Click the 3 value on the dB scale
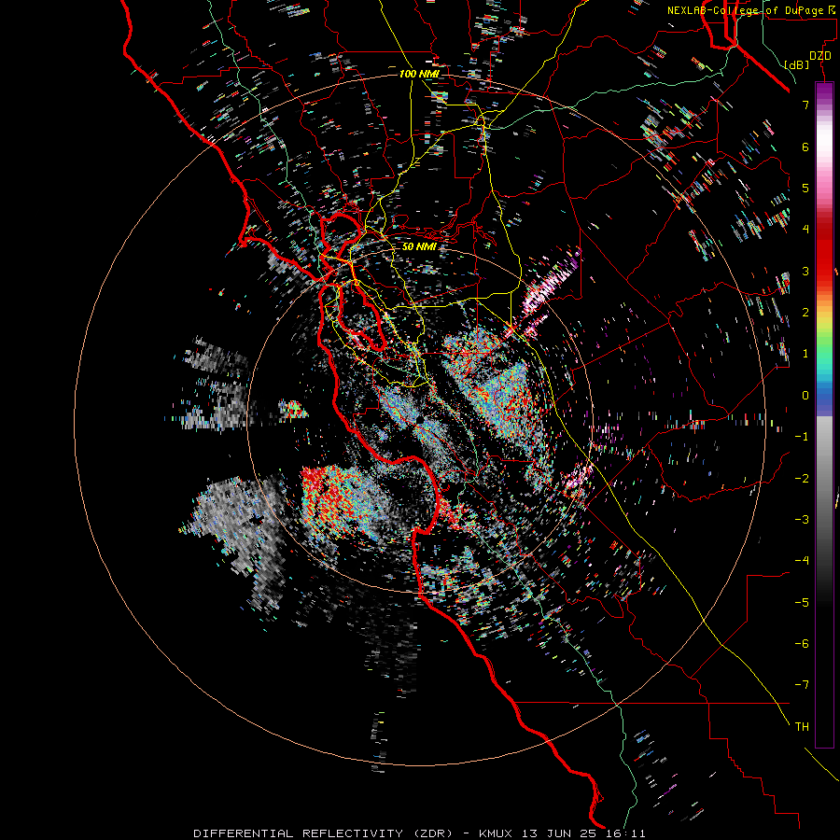 [805, 271]
